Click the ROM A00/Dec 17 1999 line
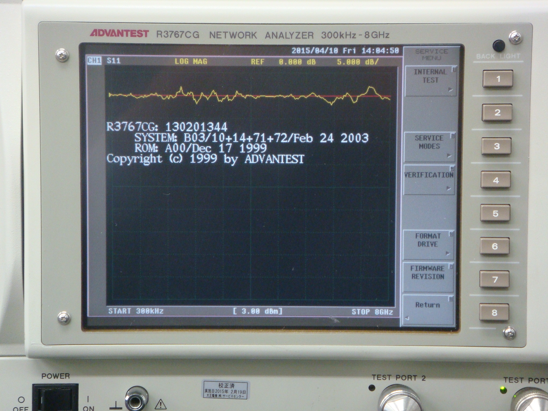 pos(200,148)
